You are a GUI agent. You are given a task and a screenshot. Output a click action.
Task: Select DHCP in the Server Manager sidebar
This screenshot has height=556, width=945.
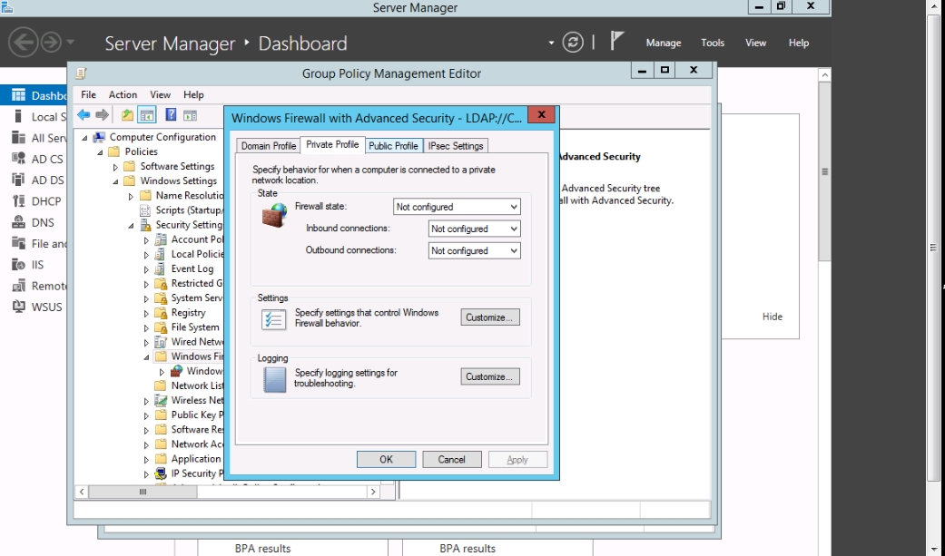(x=45, y=201)
